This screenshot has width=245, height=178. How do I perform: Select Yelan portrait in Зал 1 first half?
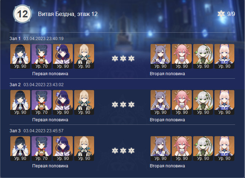[20, 56]
